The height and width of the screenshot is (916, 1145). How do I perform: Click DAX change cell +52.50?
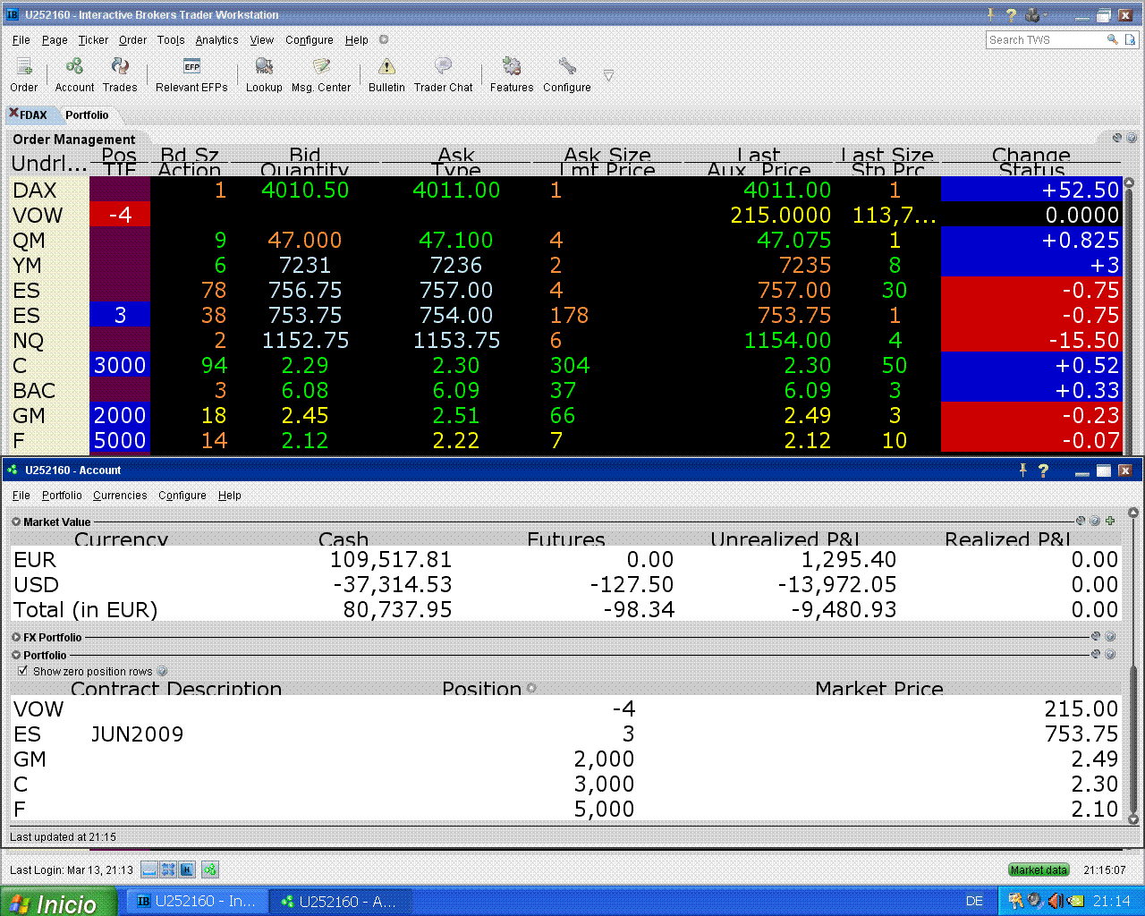1030,190
